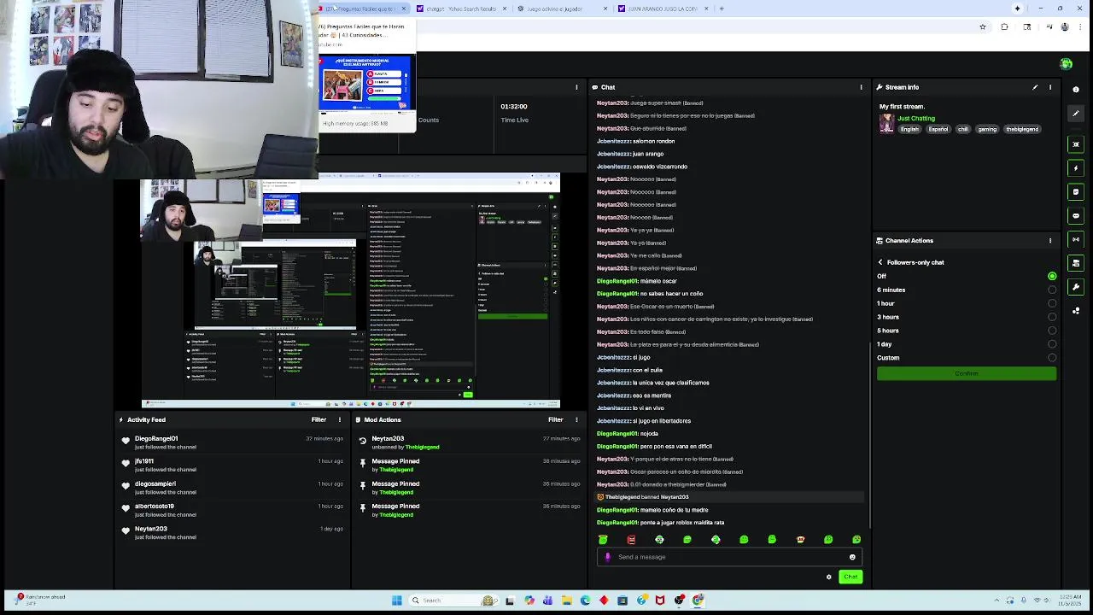Image resolution: width=1093 pixels, height=615 pixels.
Task: Insert first green emote in quick row
Action: coord(603,540)
